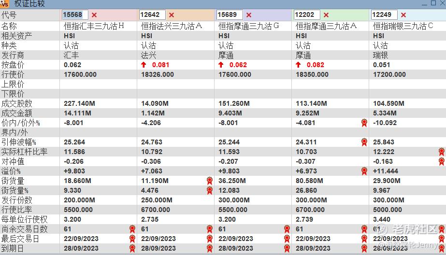This screenshot has height=255, width=446.
Task: Click issuer name 瑞银
Action: [x=381, y=55]
